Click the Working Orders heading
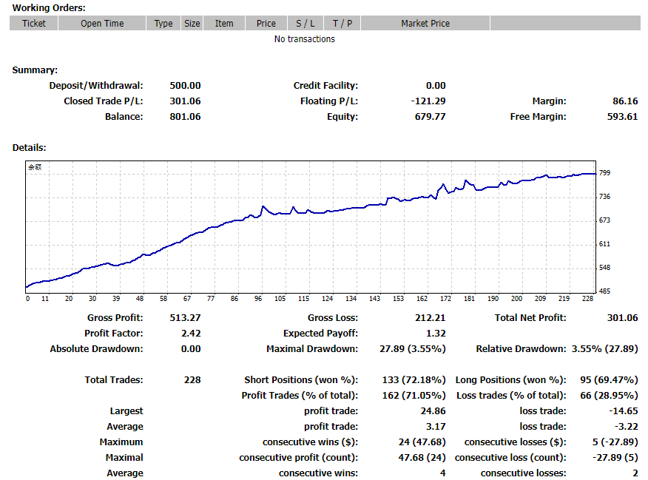 click(49, 8)
